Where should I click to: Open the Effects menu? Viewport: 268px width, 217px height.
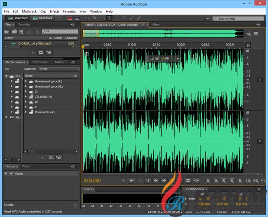(55, 12)
